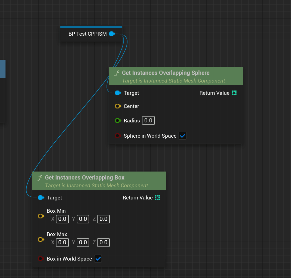Click the red Box in World Space boolean pin

point(41,259)
